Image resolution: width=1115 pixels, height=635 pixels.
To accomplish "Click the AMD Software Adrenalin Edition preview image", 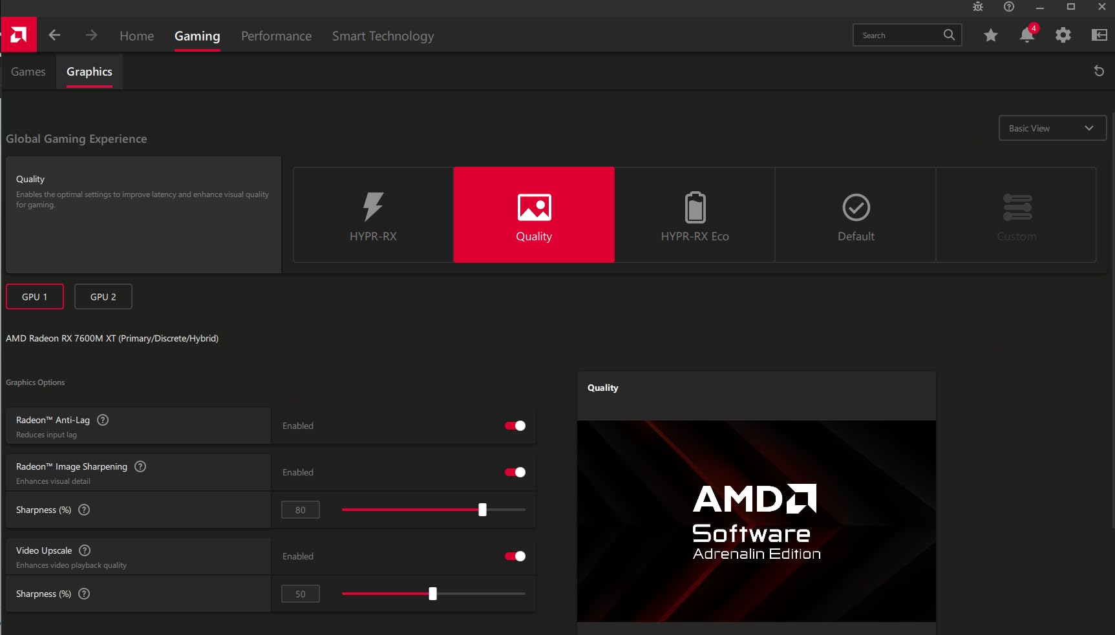I will tap(756, 521).
